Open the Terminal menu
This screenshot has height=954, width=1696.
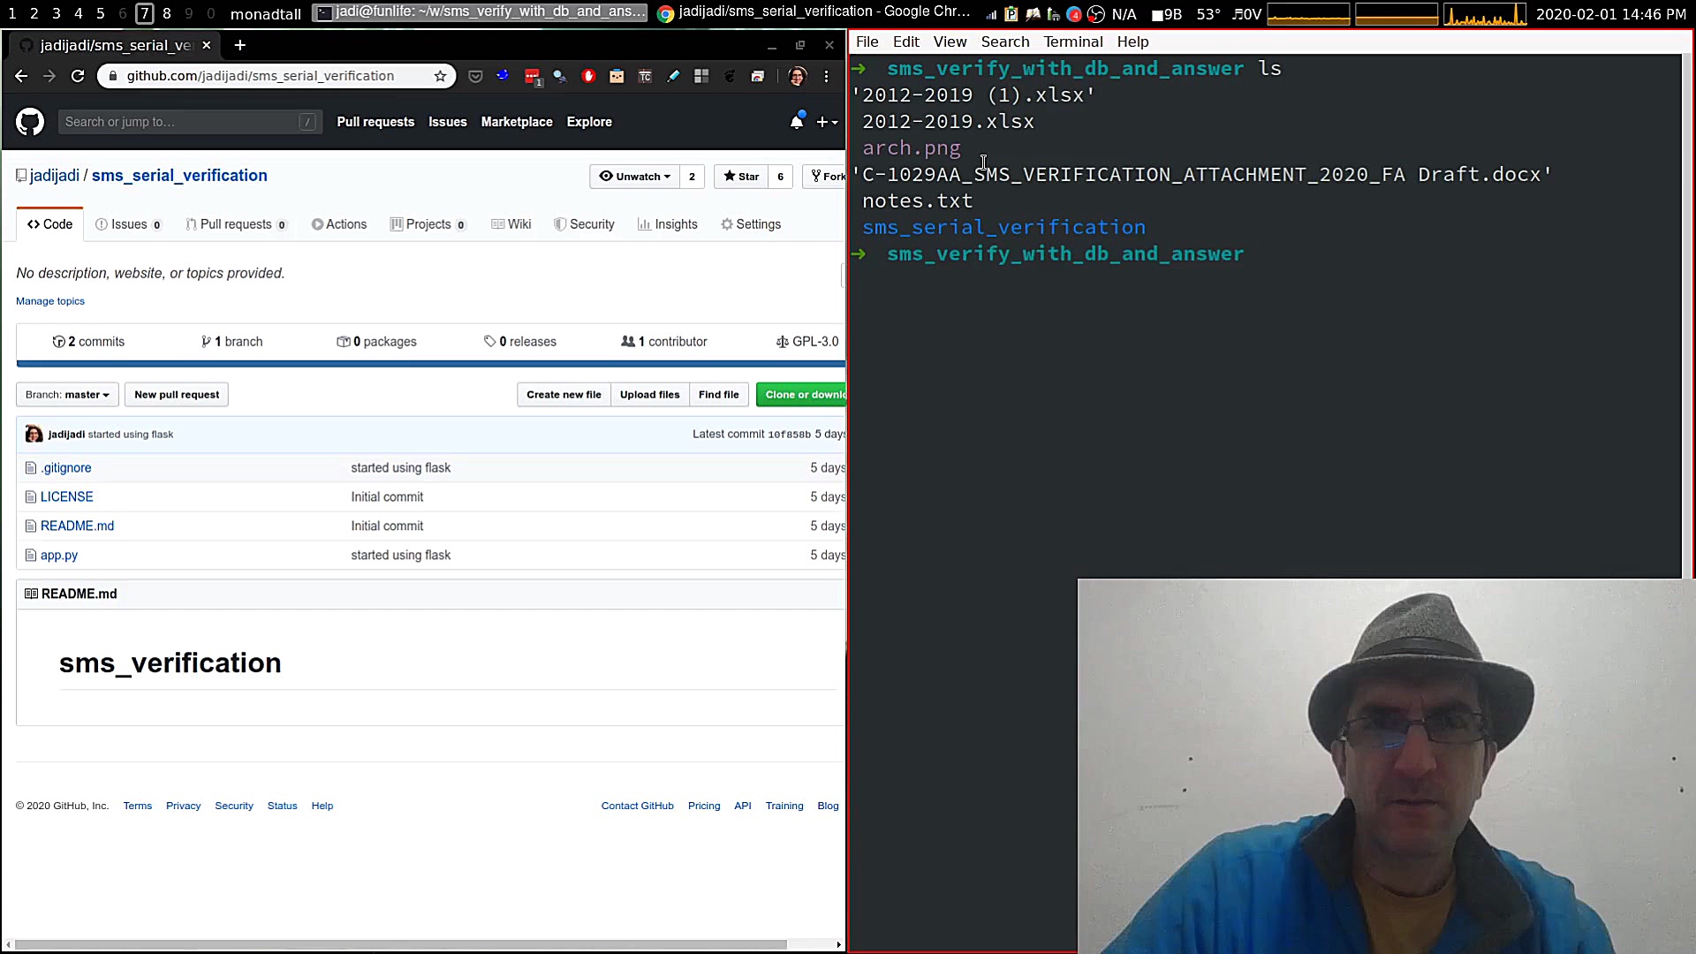[x=1072, y=42]
